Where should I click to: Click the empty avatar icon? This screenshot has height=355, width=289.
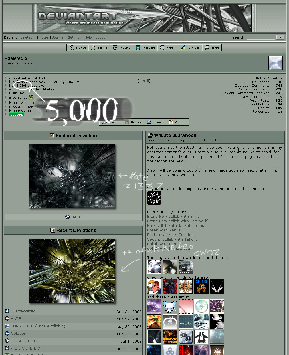186,322
